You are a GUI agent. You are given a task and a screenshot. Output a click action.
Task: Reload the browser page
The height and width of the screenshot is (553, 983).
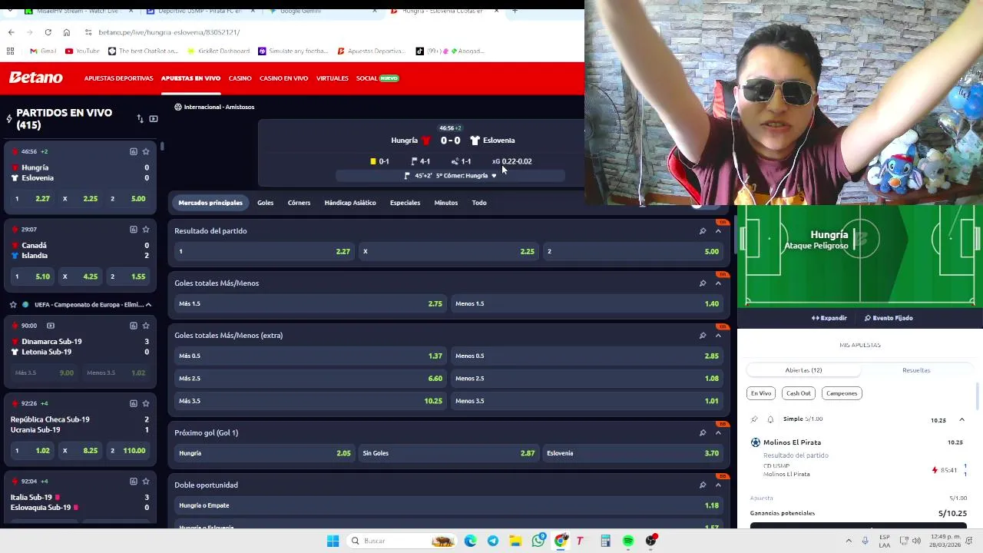pyautogui.click(x=48, y=32)
